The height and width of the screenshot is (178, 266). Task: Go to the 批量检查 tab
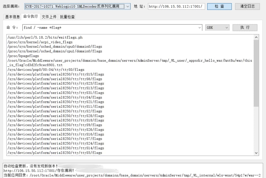click(x=68, y=17)
